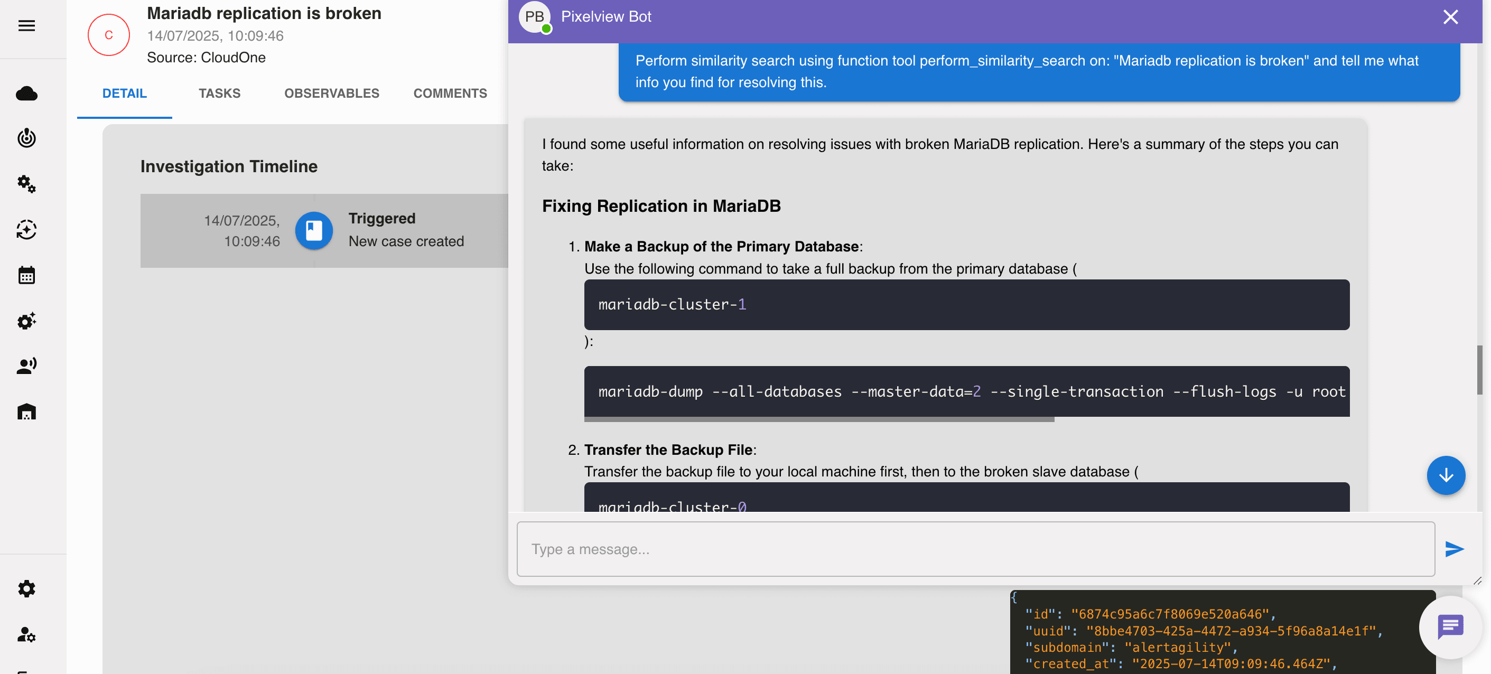The width and height of the screenshot is (1491, 674).
Task: Click the red C case severity badge
Action: tap(109, 35)
